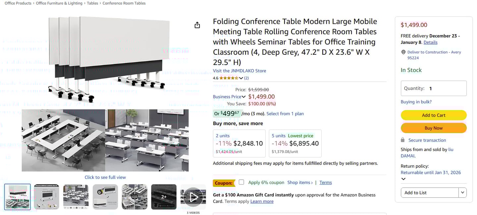Visit the JNMDLAKO Store link
The height and width of the screenshot is (215, 477).
click(239, 71)
